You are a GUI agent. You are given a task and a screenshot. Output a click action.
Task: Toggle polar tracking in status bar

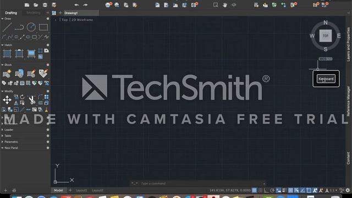pos(272,190)
